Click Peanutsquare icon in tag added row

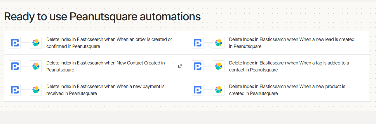(198, 66)
